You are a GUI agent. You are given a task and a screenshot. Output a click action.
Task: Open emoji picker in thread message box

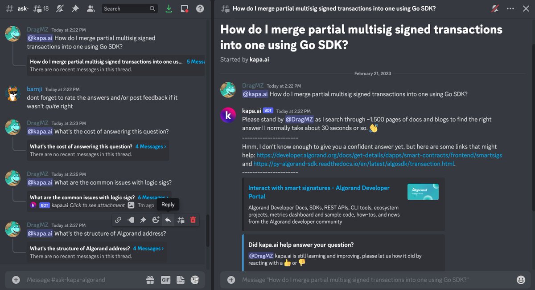pos(521,280)
